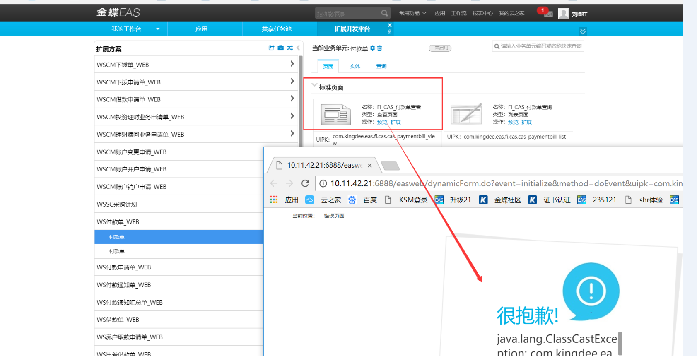Open the message envelope with red badge
The image size is (697, 356).
[x=548, y=14]
